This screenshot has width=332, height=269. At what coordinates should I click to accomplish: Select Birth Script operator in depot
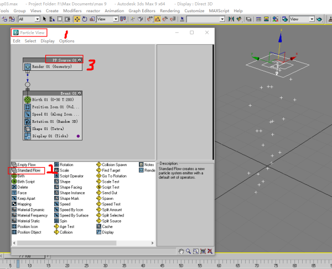coord(23,182)
